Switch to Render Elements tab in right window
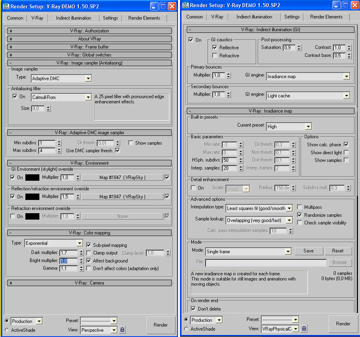 (x=326, y=17)
